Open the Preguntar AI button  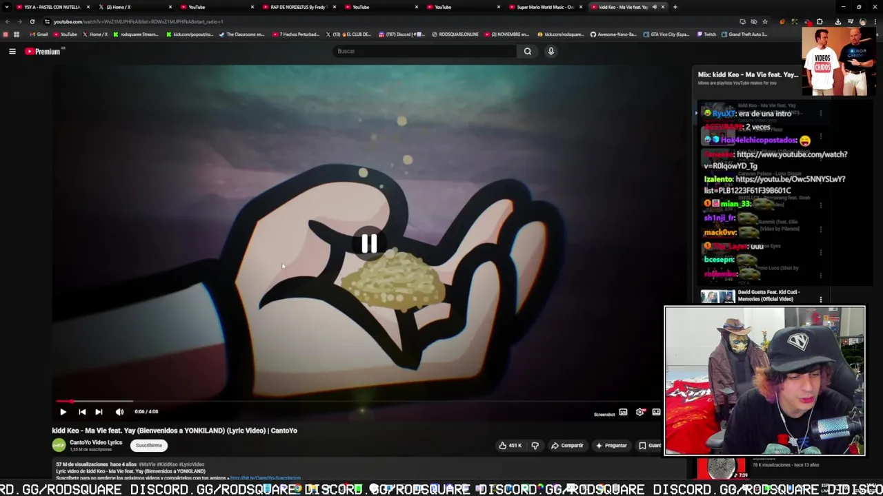(x=611, y=446)
